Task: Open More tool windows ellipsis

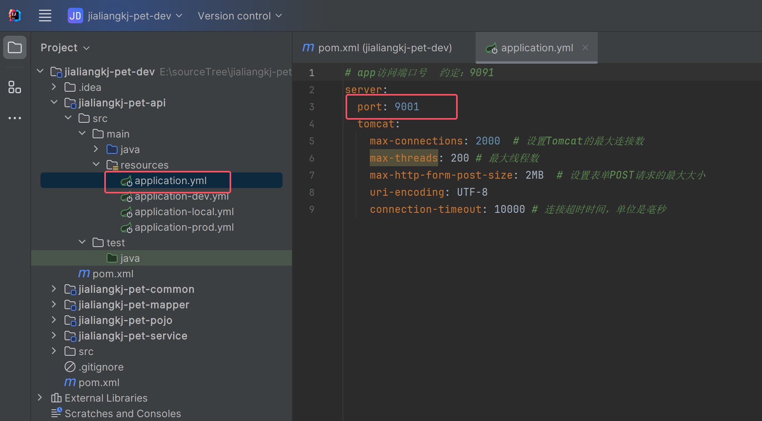Action: (x=15, y=118)
